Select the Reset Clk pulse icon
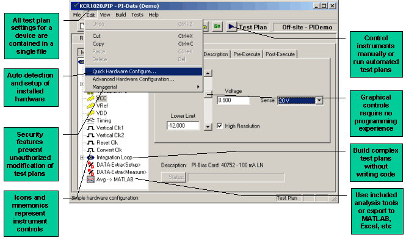406x240 pixels. click(x=90, y=143)
